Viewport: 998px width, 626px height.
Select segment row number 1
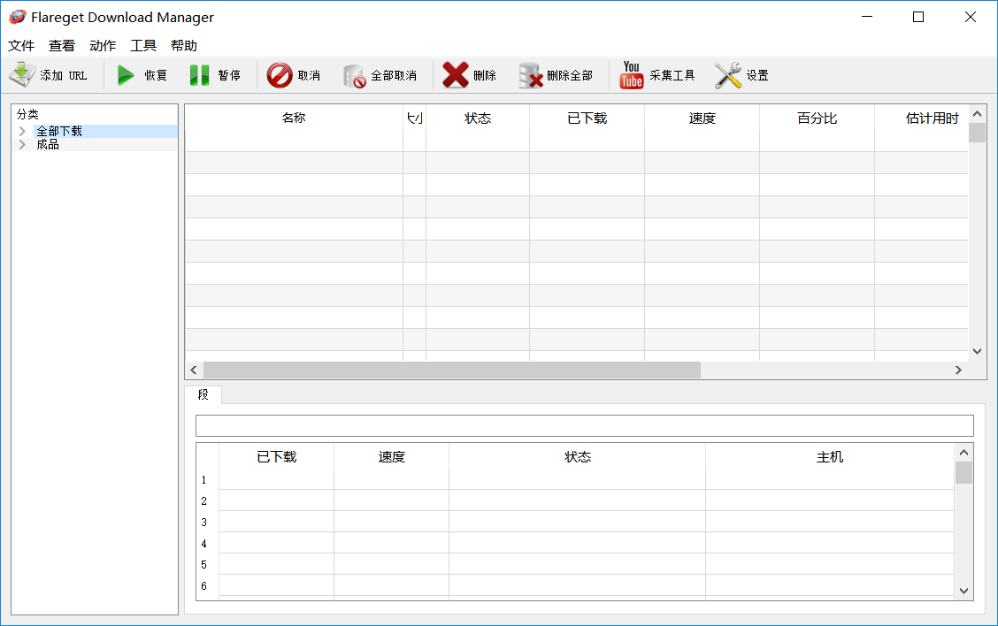(203, 480)
